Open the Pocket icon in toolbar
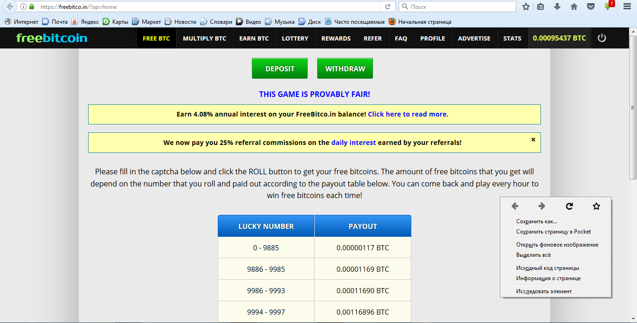The image size is (637, 323). click(x=590, y=7)
